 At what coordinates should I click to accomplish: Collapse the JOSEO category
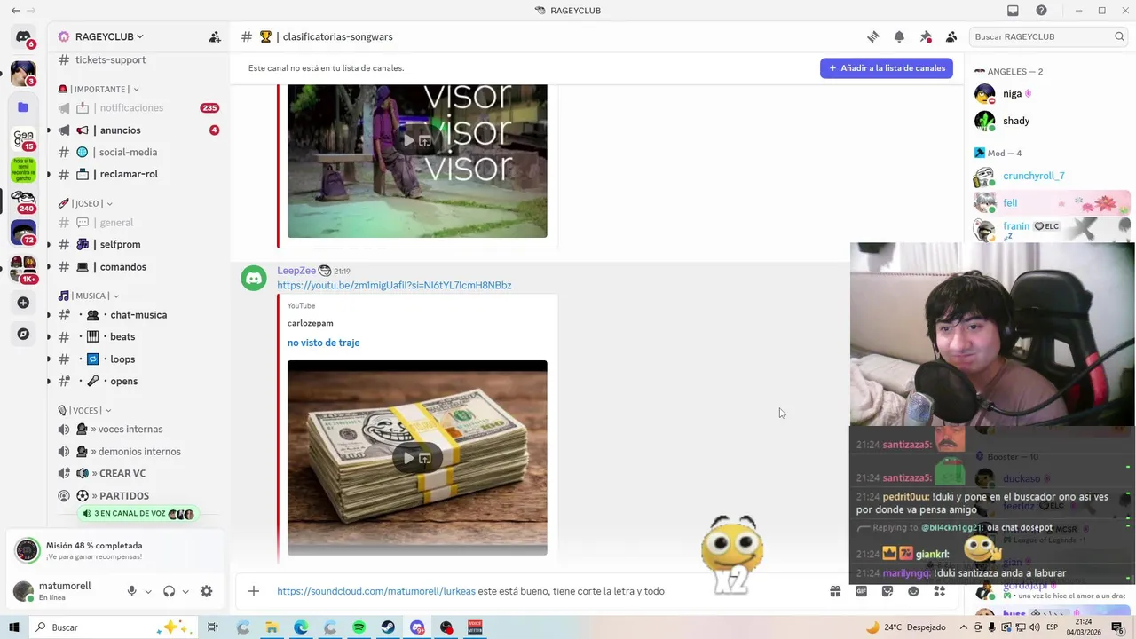(85, 203)
